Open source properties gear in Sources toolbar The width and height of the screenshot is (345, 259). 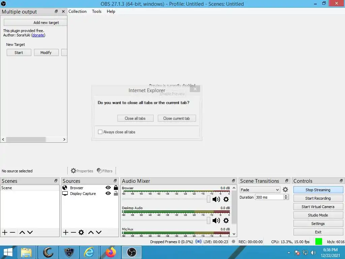81,232
